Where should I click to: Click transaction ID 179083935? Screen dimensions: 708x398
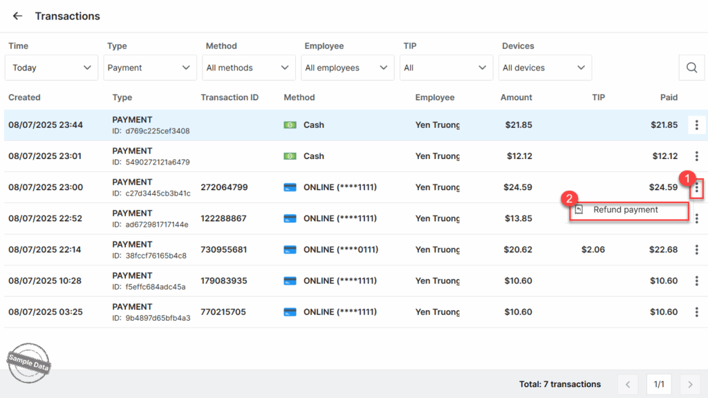point(223,281)
